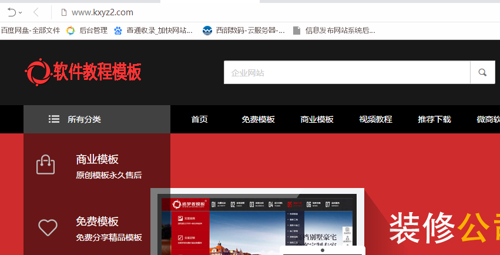Open the 视频教程 nav item
The height and width of the screenshot is (255, 500).
point(375,119)
